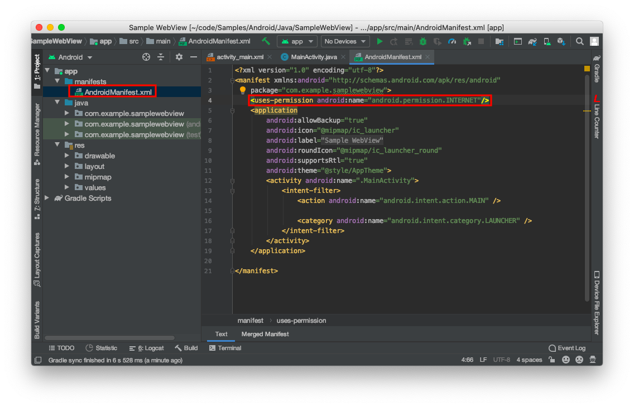Open Project panel settings gear

point(179,57)
